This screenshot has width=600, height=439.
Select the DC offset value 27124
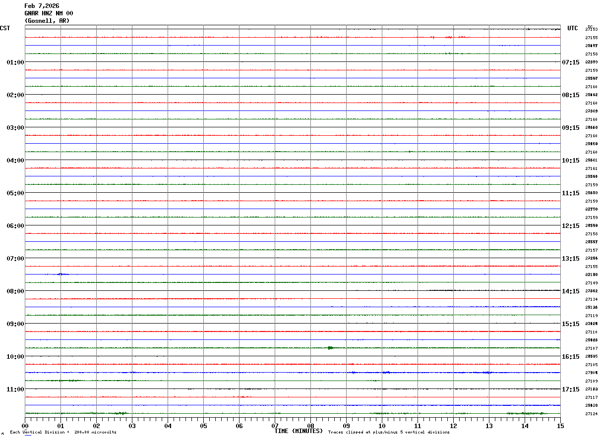coord(591,414)
